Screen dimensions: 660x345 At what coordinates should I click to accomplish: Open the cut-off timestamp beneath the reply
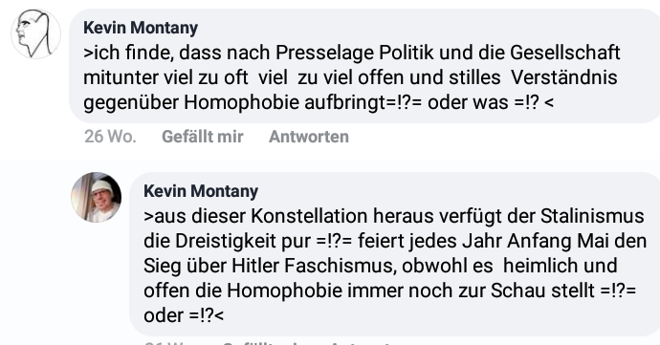(170, 342)
